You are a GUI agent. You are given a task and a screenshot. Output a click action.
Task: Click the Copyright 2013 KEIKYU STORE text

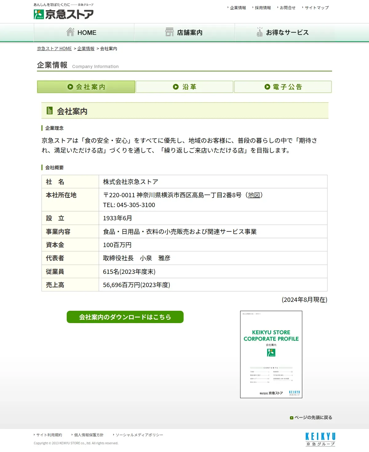[x=76, y=443]
